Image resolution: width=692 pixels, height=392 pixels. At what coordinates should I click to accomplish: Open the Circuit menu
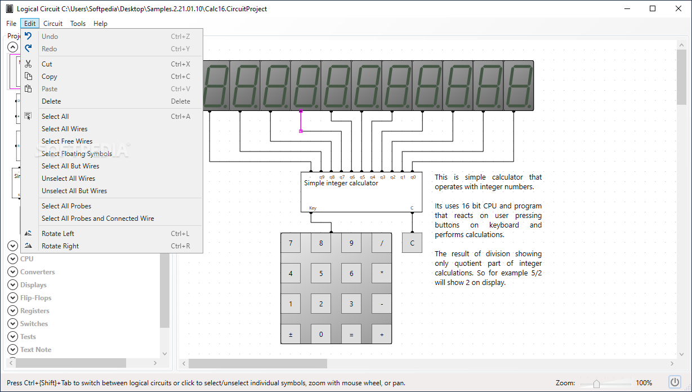53,24
